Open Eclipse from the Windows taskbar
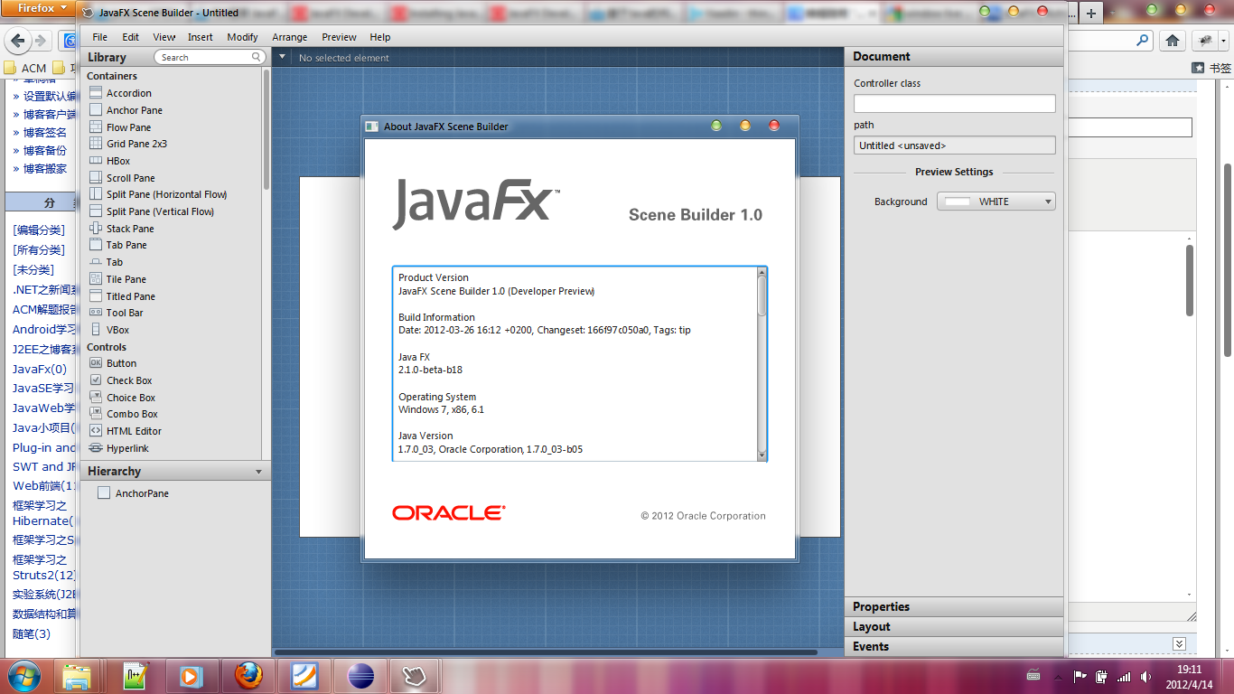The width and height of the screenshot is (1234, 694). [360, 675]
